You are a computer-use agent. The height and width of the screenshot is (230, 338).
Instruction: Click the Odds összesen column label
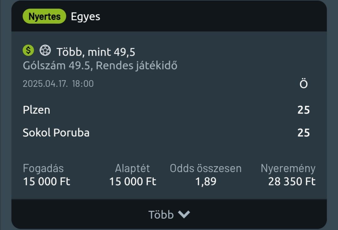click(x=206, y=168)
